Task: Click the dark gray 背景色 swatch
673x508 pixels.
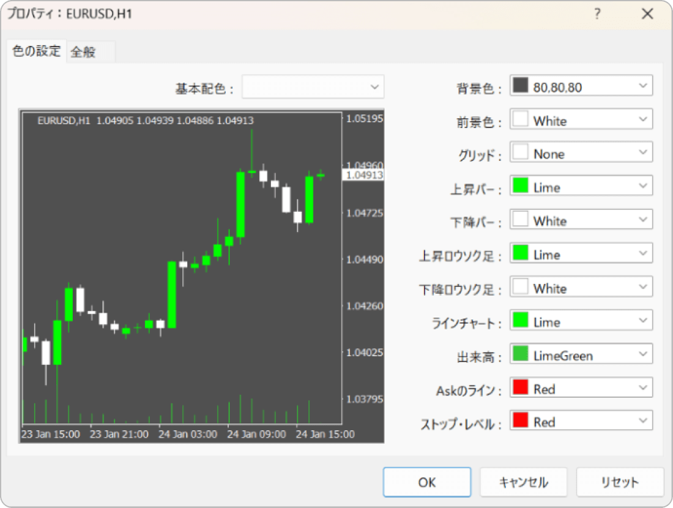Action: 521,85
